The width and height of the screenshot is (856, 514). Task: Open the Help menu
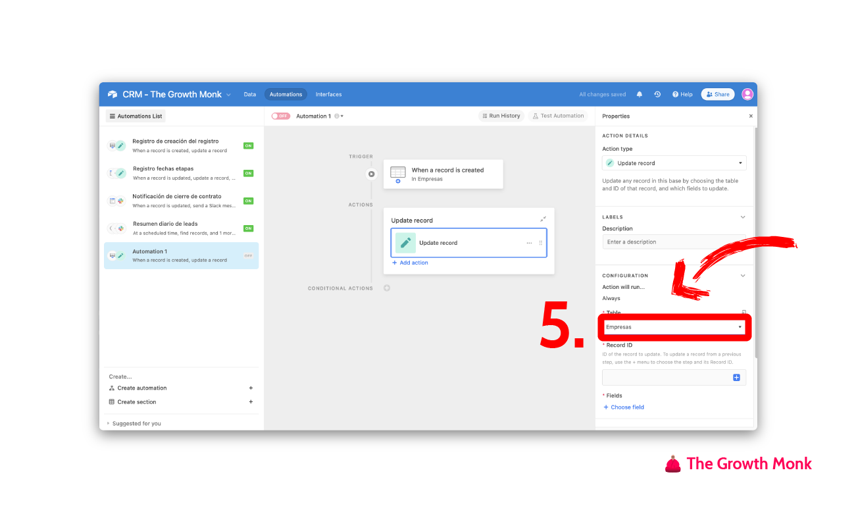(682, 94)
